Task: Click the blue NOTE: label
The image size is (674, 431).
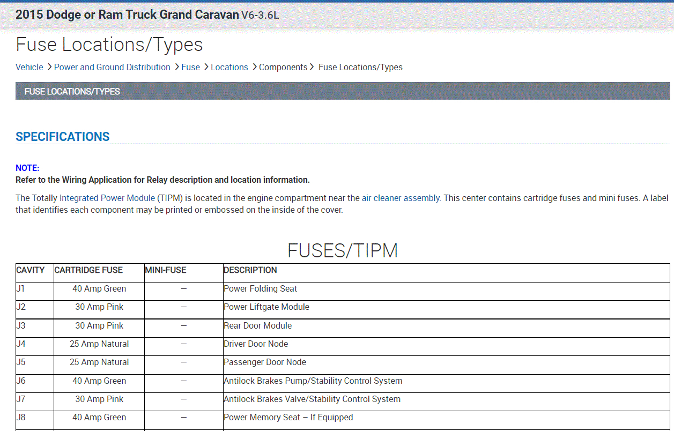Action: (x=27, y=168)
